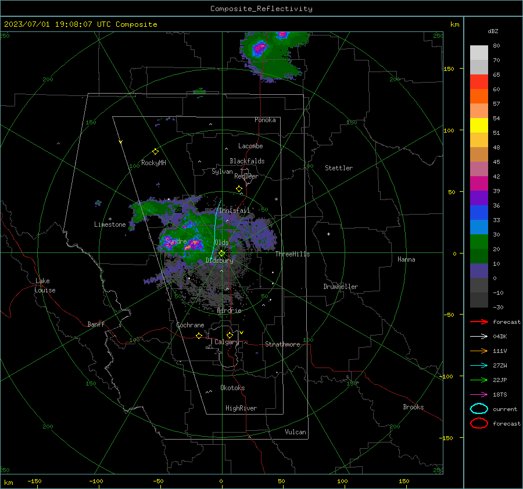
Task: Click the magenta 18TS arrow legend icon
Action: point(479,395)
